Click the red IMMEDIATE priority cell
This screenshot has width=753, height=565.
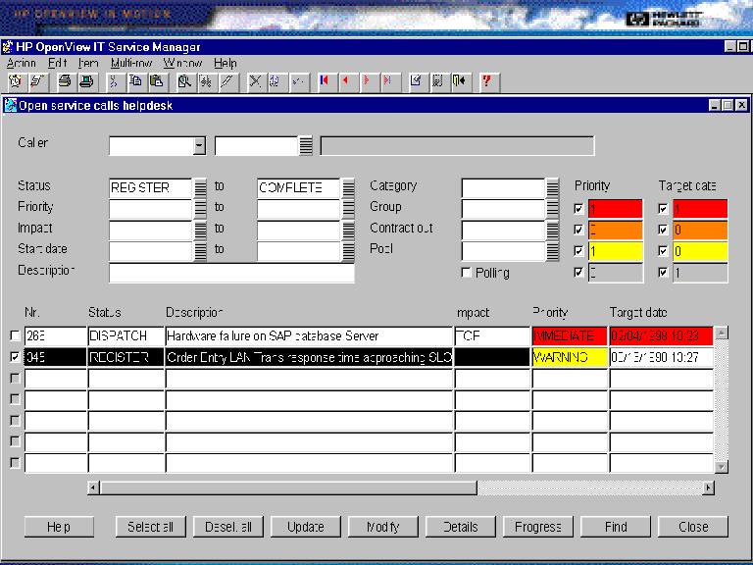point(569,336)
